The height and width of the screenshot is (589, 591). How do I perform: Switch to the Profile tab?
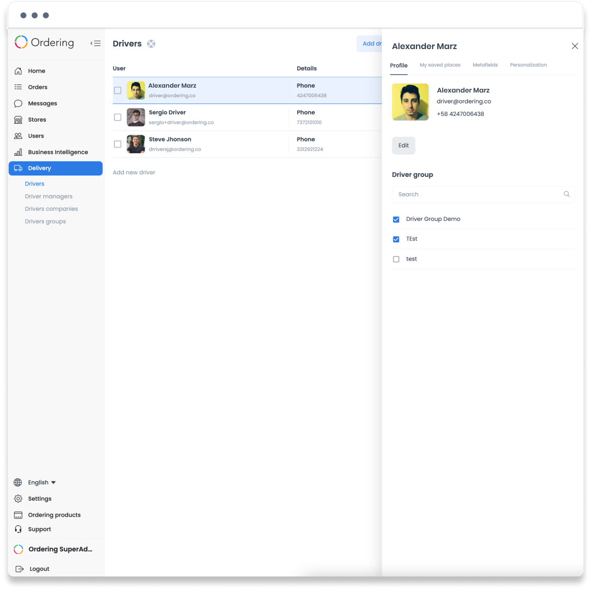point(399,65)
